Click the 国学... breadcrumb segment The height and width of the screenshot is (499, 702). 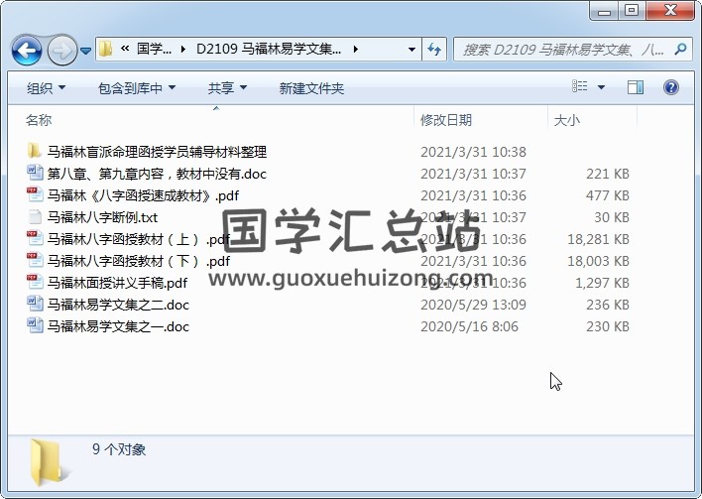pyautogui.click(x=154, y=49)
